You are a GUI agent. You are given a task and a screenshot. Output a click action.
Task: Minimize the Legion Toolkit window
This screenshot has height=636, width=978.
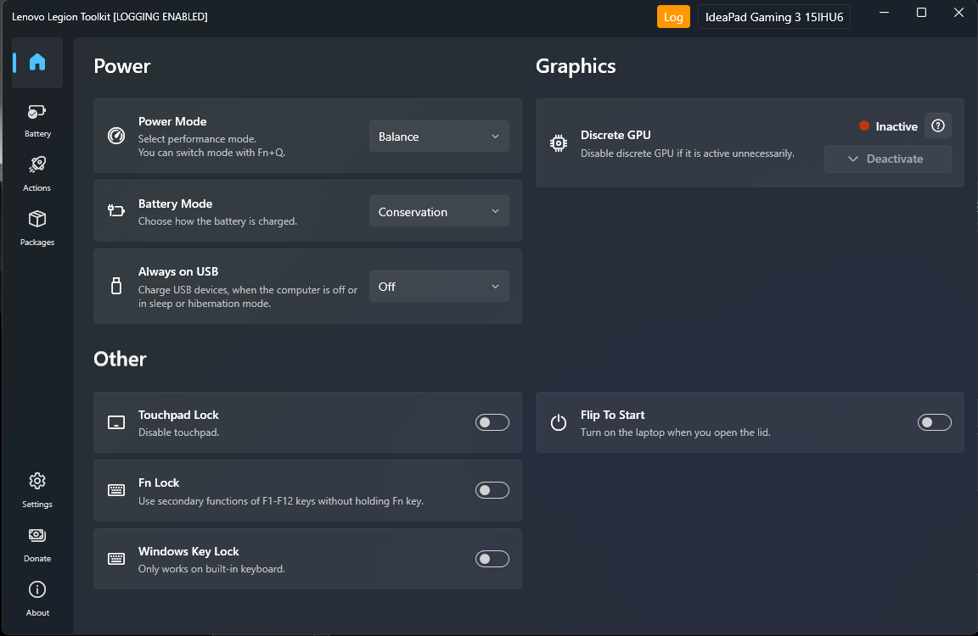(884, 13)
